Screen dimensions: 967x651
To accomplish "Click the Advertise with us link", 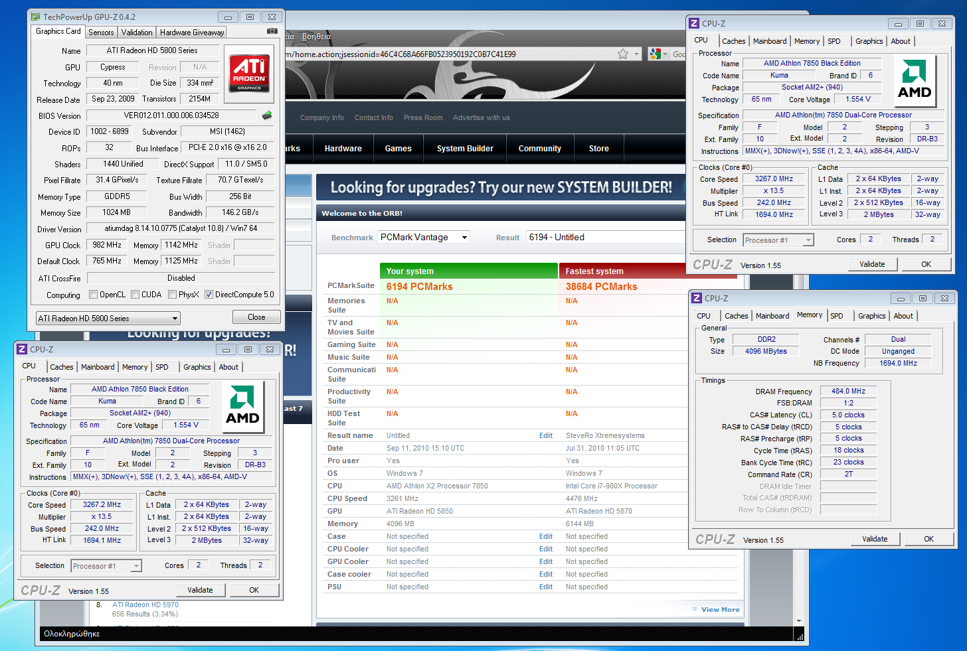I will (x=482, y=117).
